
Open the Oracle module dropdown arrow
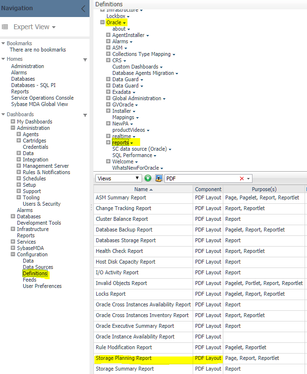[124, 23]
